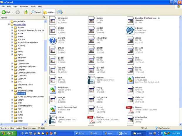Click the file list scroll up arrow
Screen dimensions: 182x136
tap(181, 17)
